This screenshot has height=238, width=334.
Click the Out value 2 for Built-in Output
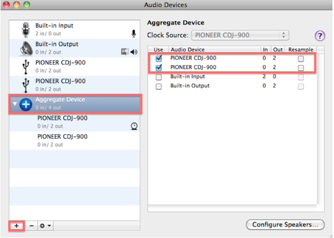point(275,86)
